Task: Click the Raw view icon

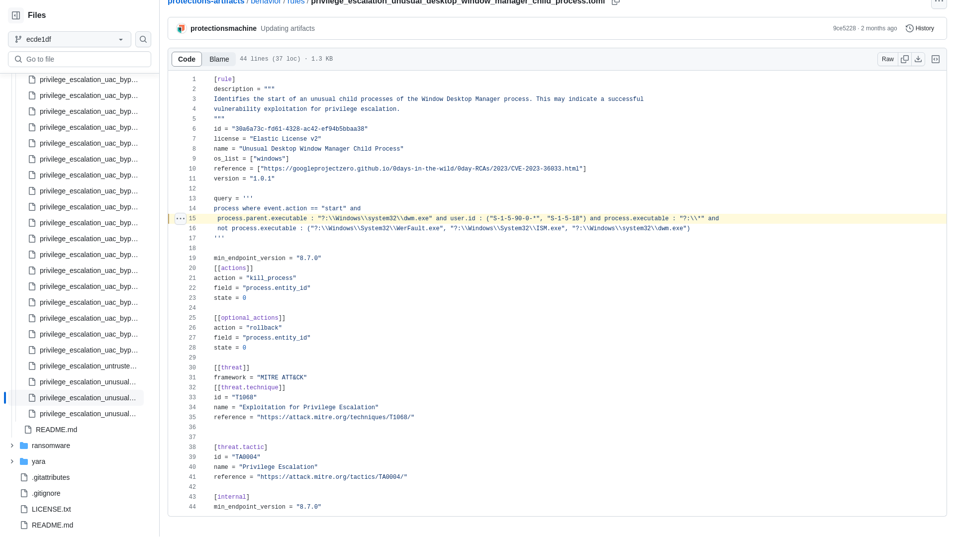Action: (888, 59)
